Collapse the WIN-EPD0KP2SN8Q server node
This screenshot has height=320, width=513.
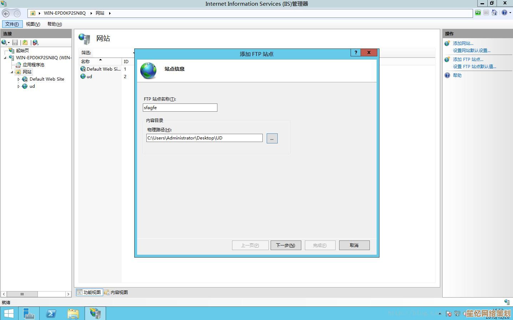pyautogui.click(x=5, y=58)
